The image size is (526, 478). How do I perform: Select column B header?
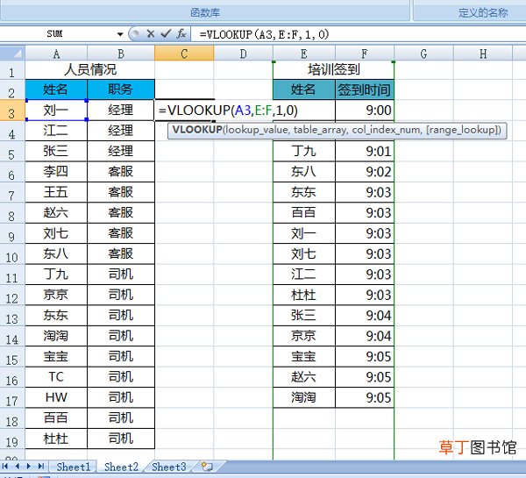pos(121,54)
